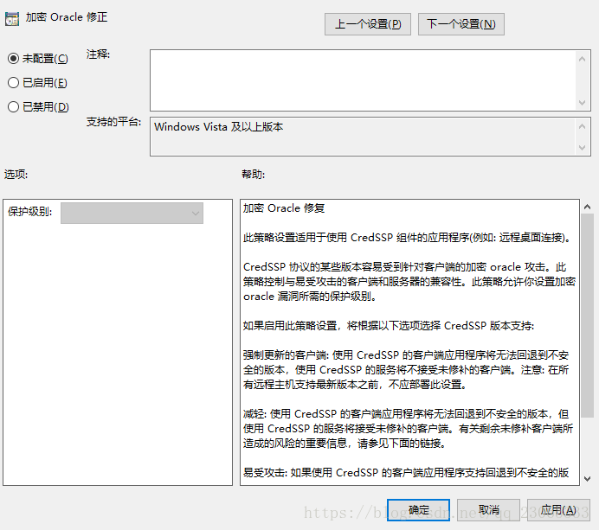The width and height of the screenshot is (599, 530).
Task: Click the 加密 Oracle 修复 help heading
Action: 284,208
